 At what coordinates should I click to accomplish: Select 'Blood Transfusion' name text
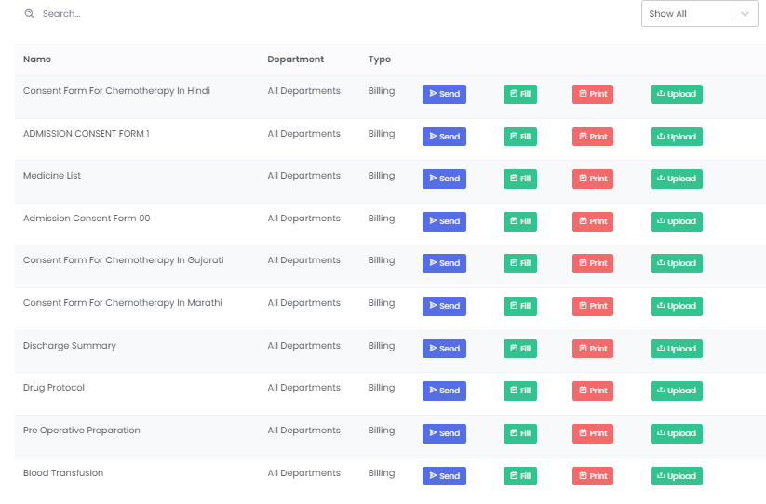click(x=63, y=472)
